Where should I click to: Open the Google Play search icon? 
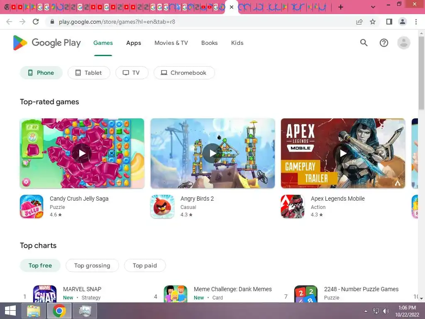click(x=364, y=43)
